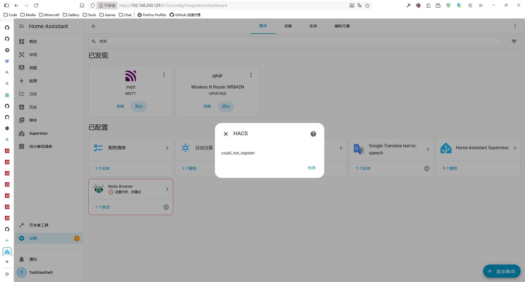Open the Code bookmarks folder
This screenshot has height=282, width=525.
(x=10, y=15)
